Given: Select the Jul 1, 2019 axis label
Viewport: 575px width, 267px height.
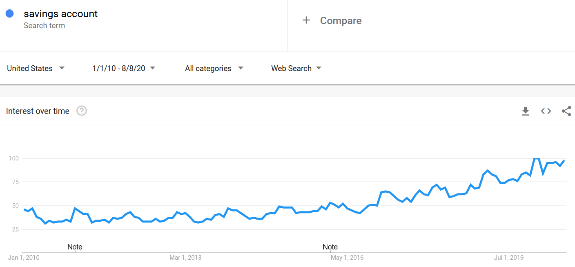Looking at the screenshot, I should [x=509, y=258].
